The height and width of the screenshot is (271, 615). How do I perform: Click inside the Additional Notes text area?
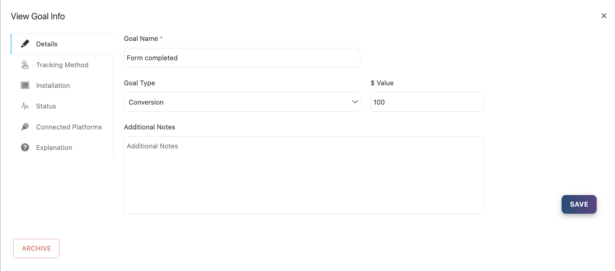click(x=304, y=175)
